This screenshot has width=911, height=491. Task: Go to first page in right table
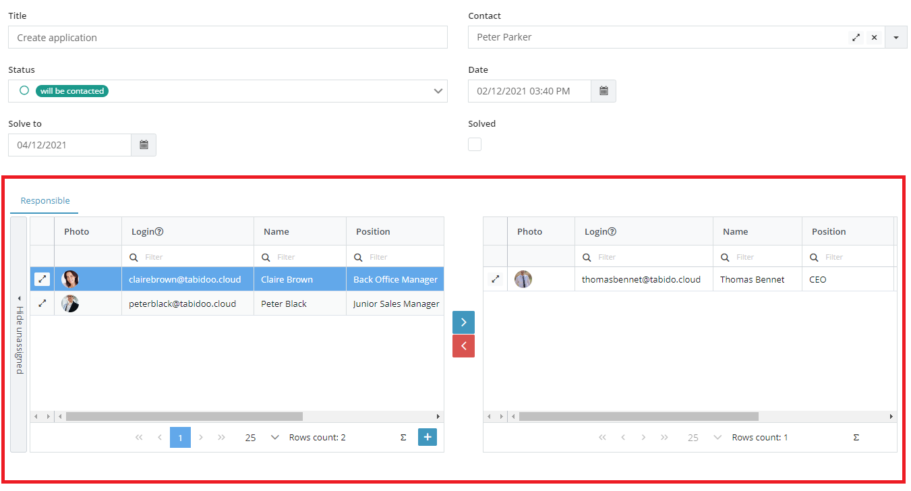pyautogui.click(x=602, y=438)
